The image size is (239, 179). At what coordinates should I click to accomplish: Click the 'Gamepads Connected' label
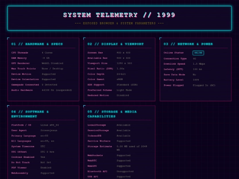(x=25, y=84)
